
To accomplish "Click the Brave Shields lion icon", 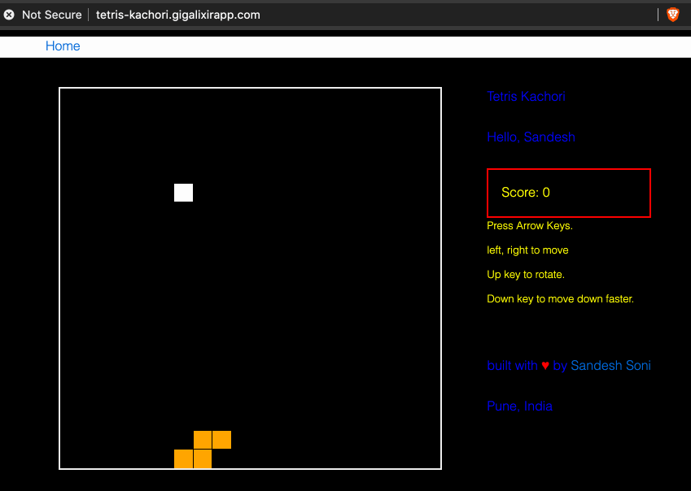I will 673,15.
